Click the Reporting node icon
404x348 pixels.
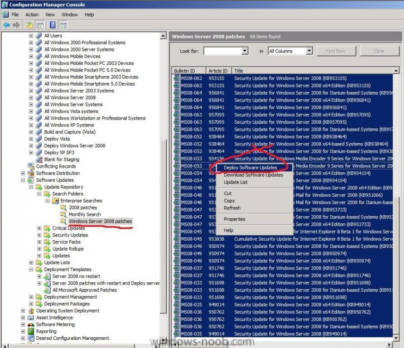pyautogui.click(x=31, y=332)
